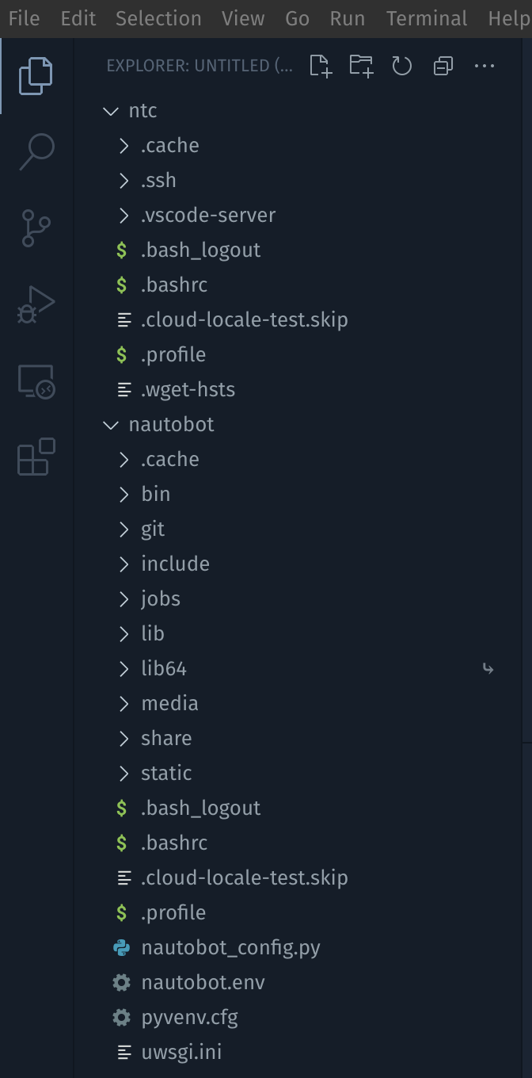532x1078 pixels.
Task: Open the Extensions view
Action: [x=36, y=457]
